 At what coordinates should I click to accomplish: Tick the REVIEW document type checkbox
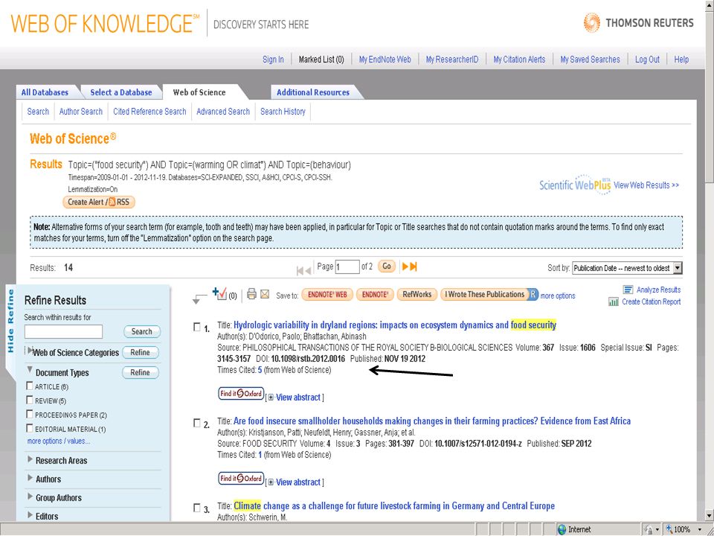tap(30, 401)
